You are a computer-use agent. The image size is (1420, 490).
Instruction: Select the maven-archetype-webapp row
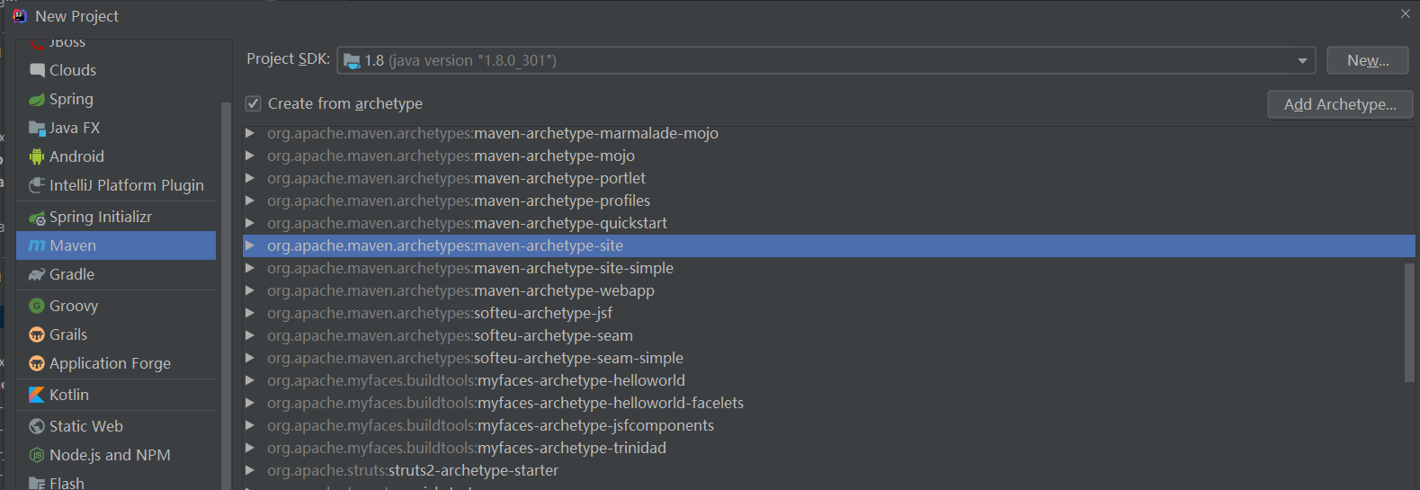tap(828, 290)
